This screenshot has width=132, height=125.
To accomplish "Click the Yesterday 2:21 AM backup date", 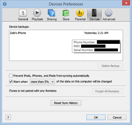I will click(x=96, y=33).
